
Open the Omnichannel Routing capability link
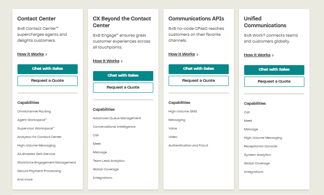coord(34,112)
